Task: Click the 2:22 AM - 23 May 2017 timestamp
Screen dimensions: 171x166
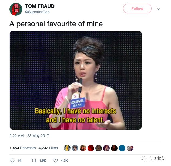Action: click(29, 136)
